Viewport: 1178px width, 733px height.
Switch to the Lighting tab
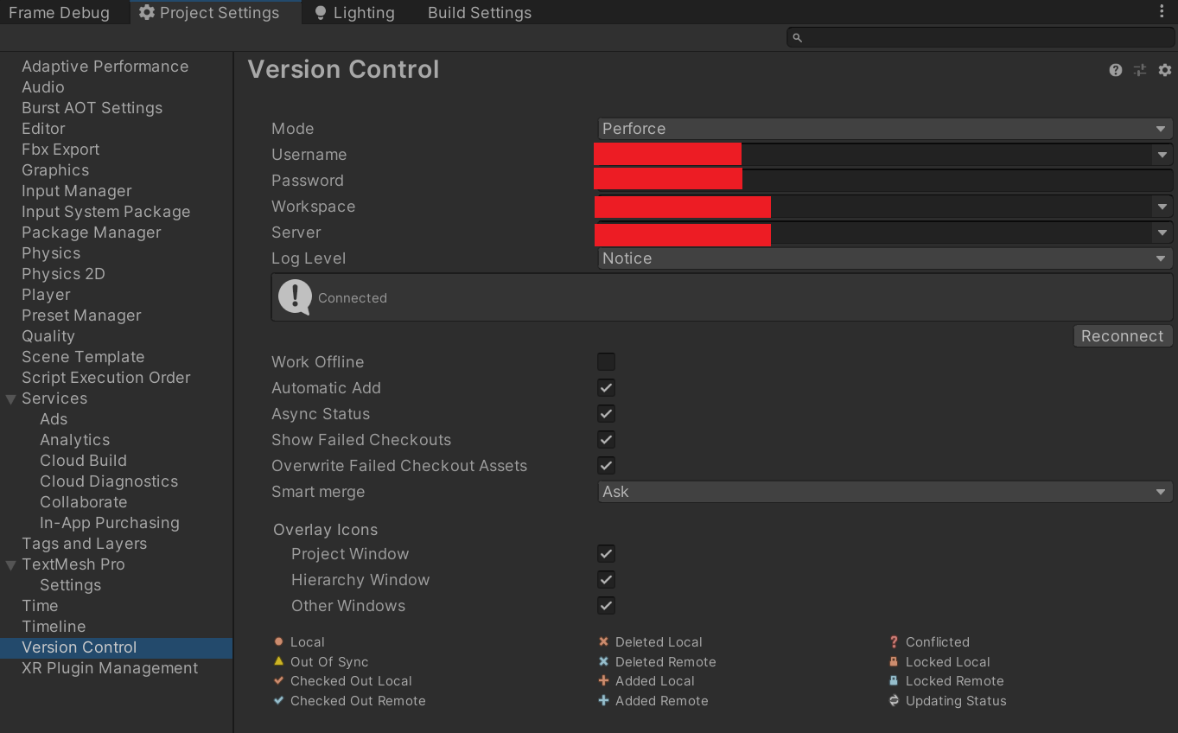(x=354, y=12)
